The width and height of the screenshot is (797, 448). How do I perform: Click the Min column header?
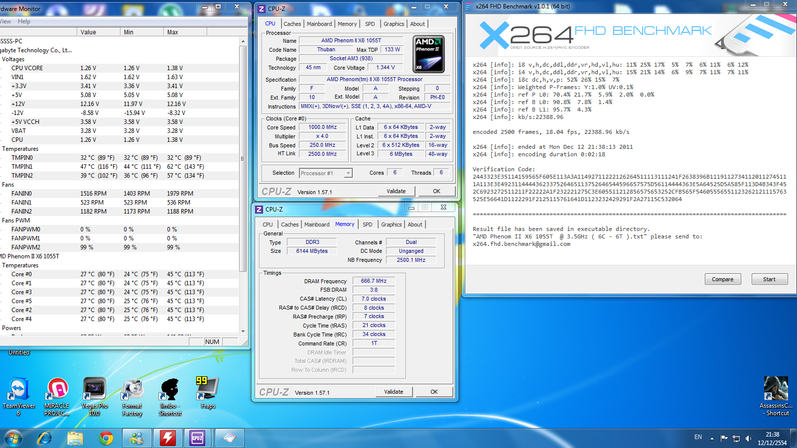pyautogui.click(x=142, y=32)
